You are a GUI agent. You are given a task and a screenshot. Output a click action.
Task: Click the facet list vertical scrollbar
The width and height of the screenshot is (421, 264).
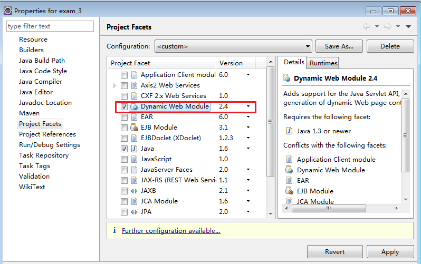[x=270, y=121]
